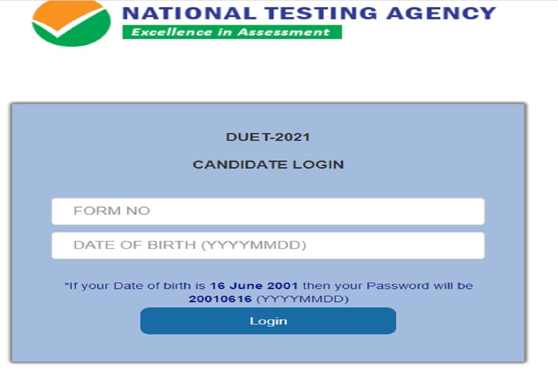This screenshot has height=372, width=558.
Task: Click the Login button label text
Action: (268, 320)
